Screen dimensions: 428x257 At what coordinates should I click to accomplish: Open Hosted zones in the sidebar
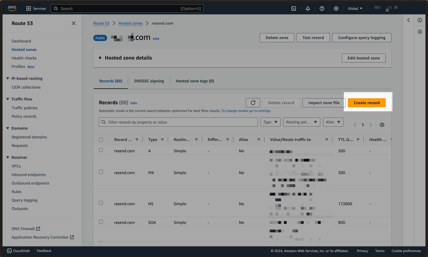[x=24, y=50]
